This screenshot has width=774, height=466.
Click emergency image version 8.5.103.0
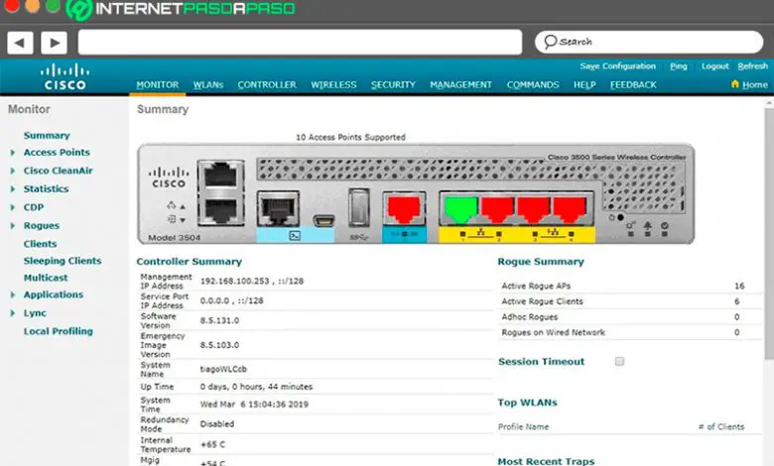tap(219, 345)
